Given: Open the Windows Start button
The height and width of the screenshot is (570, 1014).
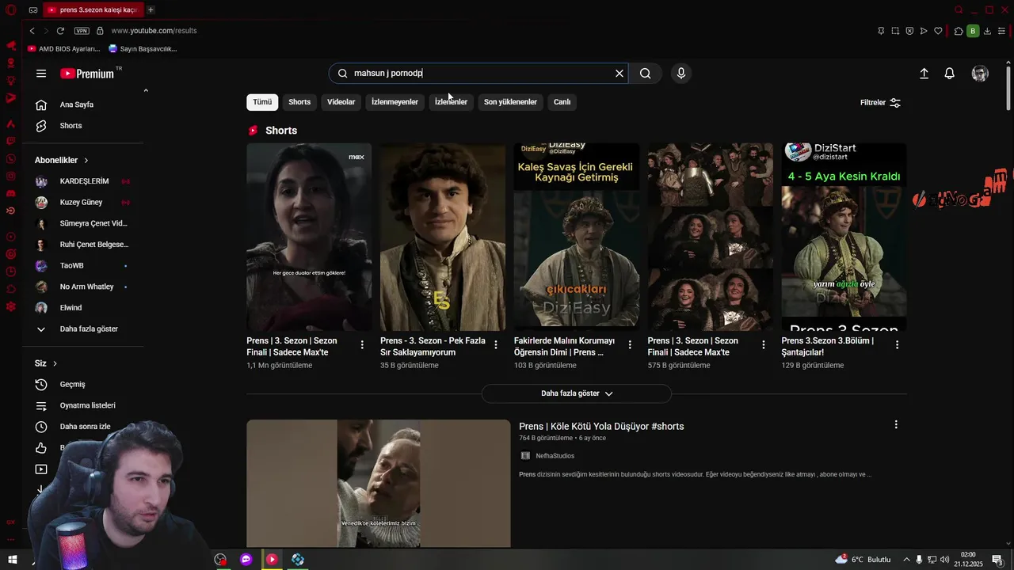Looking at the screenshot, I should [x=13, y=560].
